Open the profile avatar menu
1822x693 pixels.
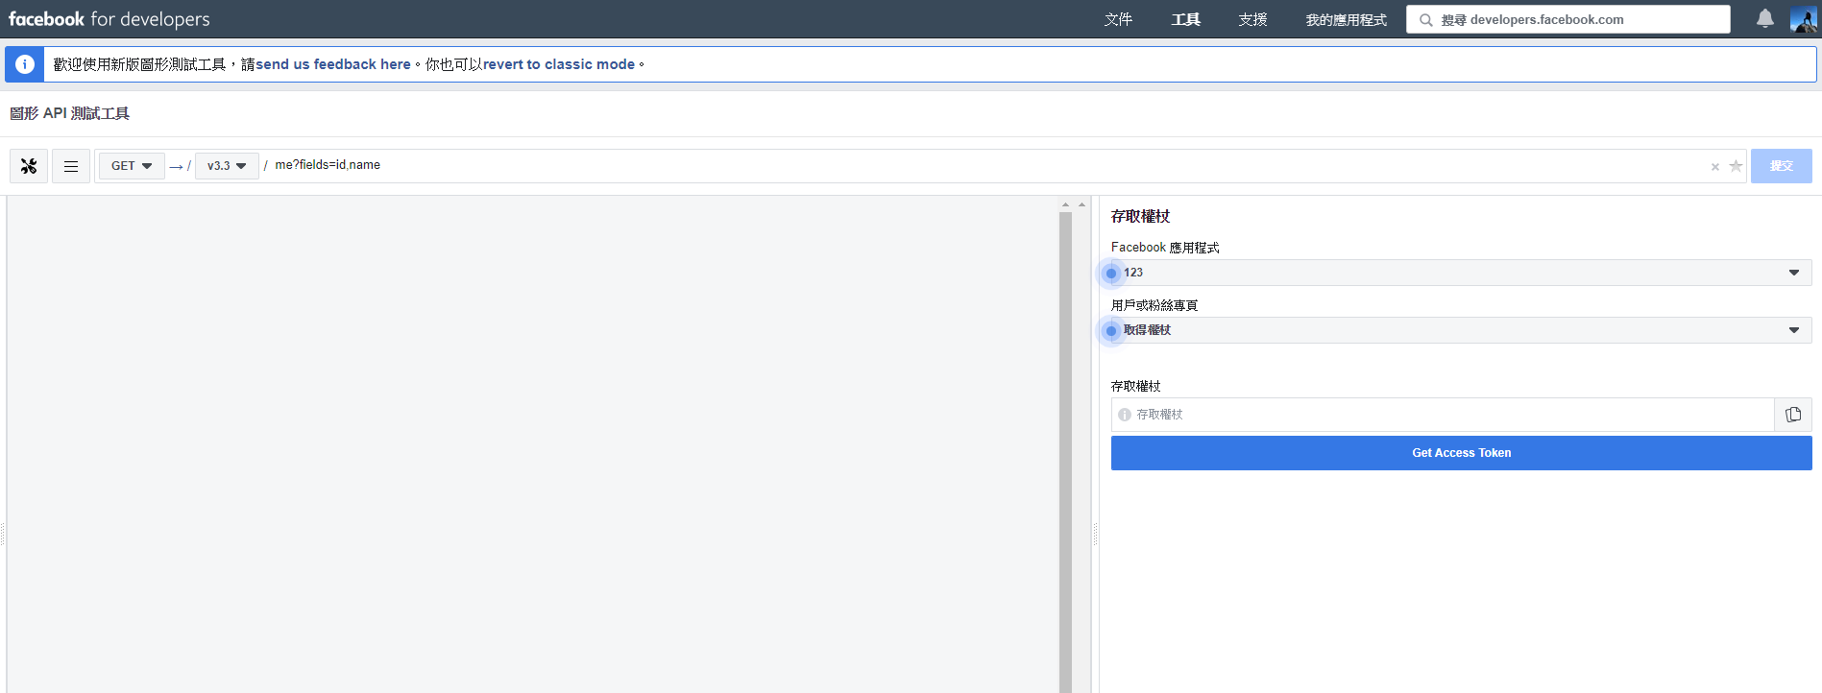(1804, 19)
